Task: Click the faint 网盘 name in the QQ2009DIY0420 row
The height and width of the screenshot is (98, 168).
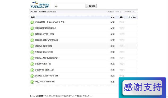Action: click(122, 64)
